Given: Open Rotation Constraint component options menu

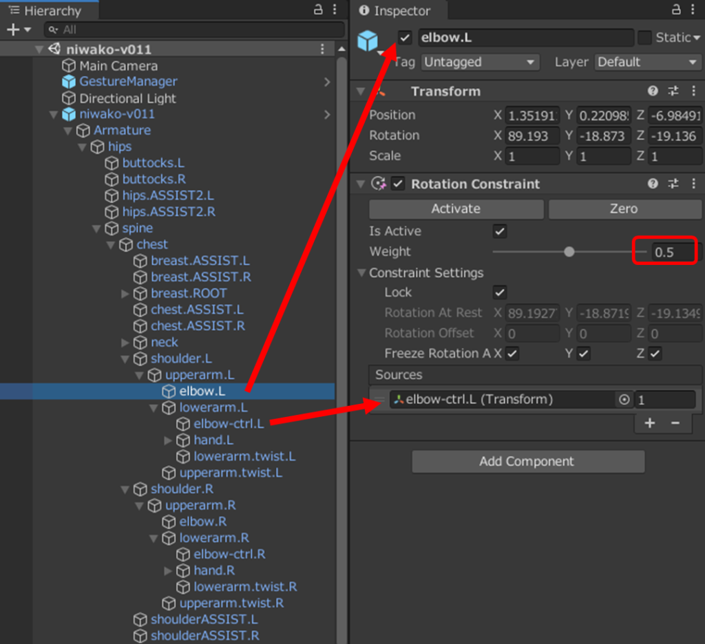Looking at the screenshot, I should [693, 184].
